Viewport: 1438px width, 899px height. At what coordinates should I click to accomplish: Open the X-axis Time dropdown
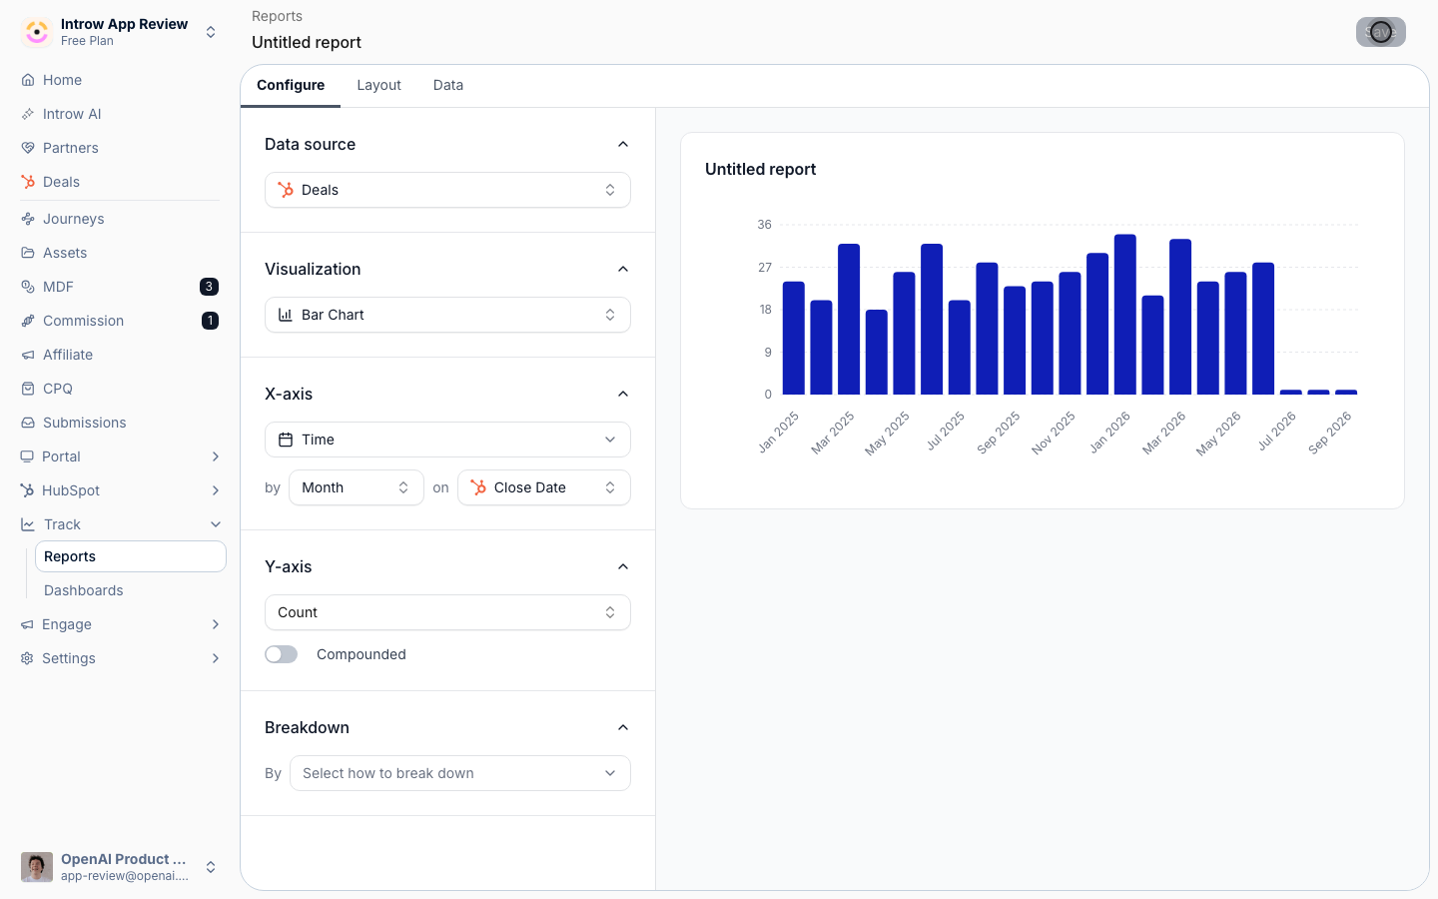tap(447, 440)
